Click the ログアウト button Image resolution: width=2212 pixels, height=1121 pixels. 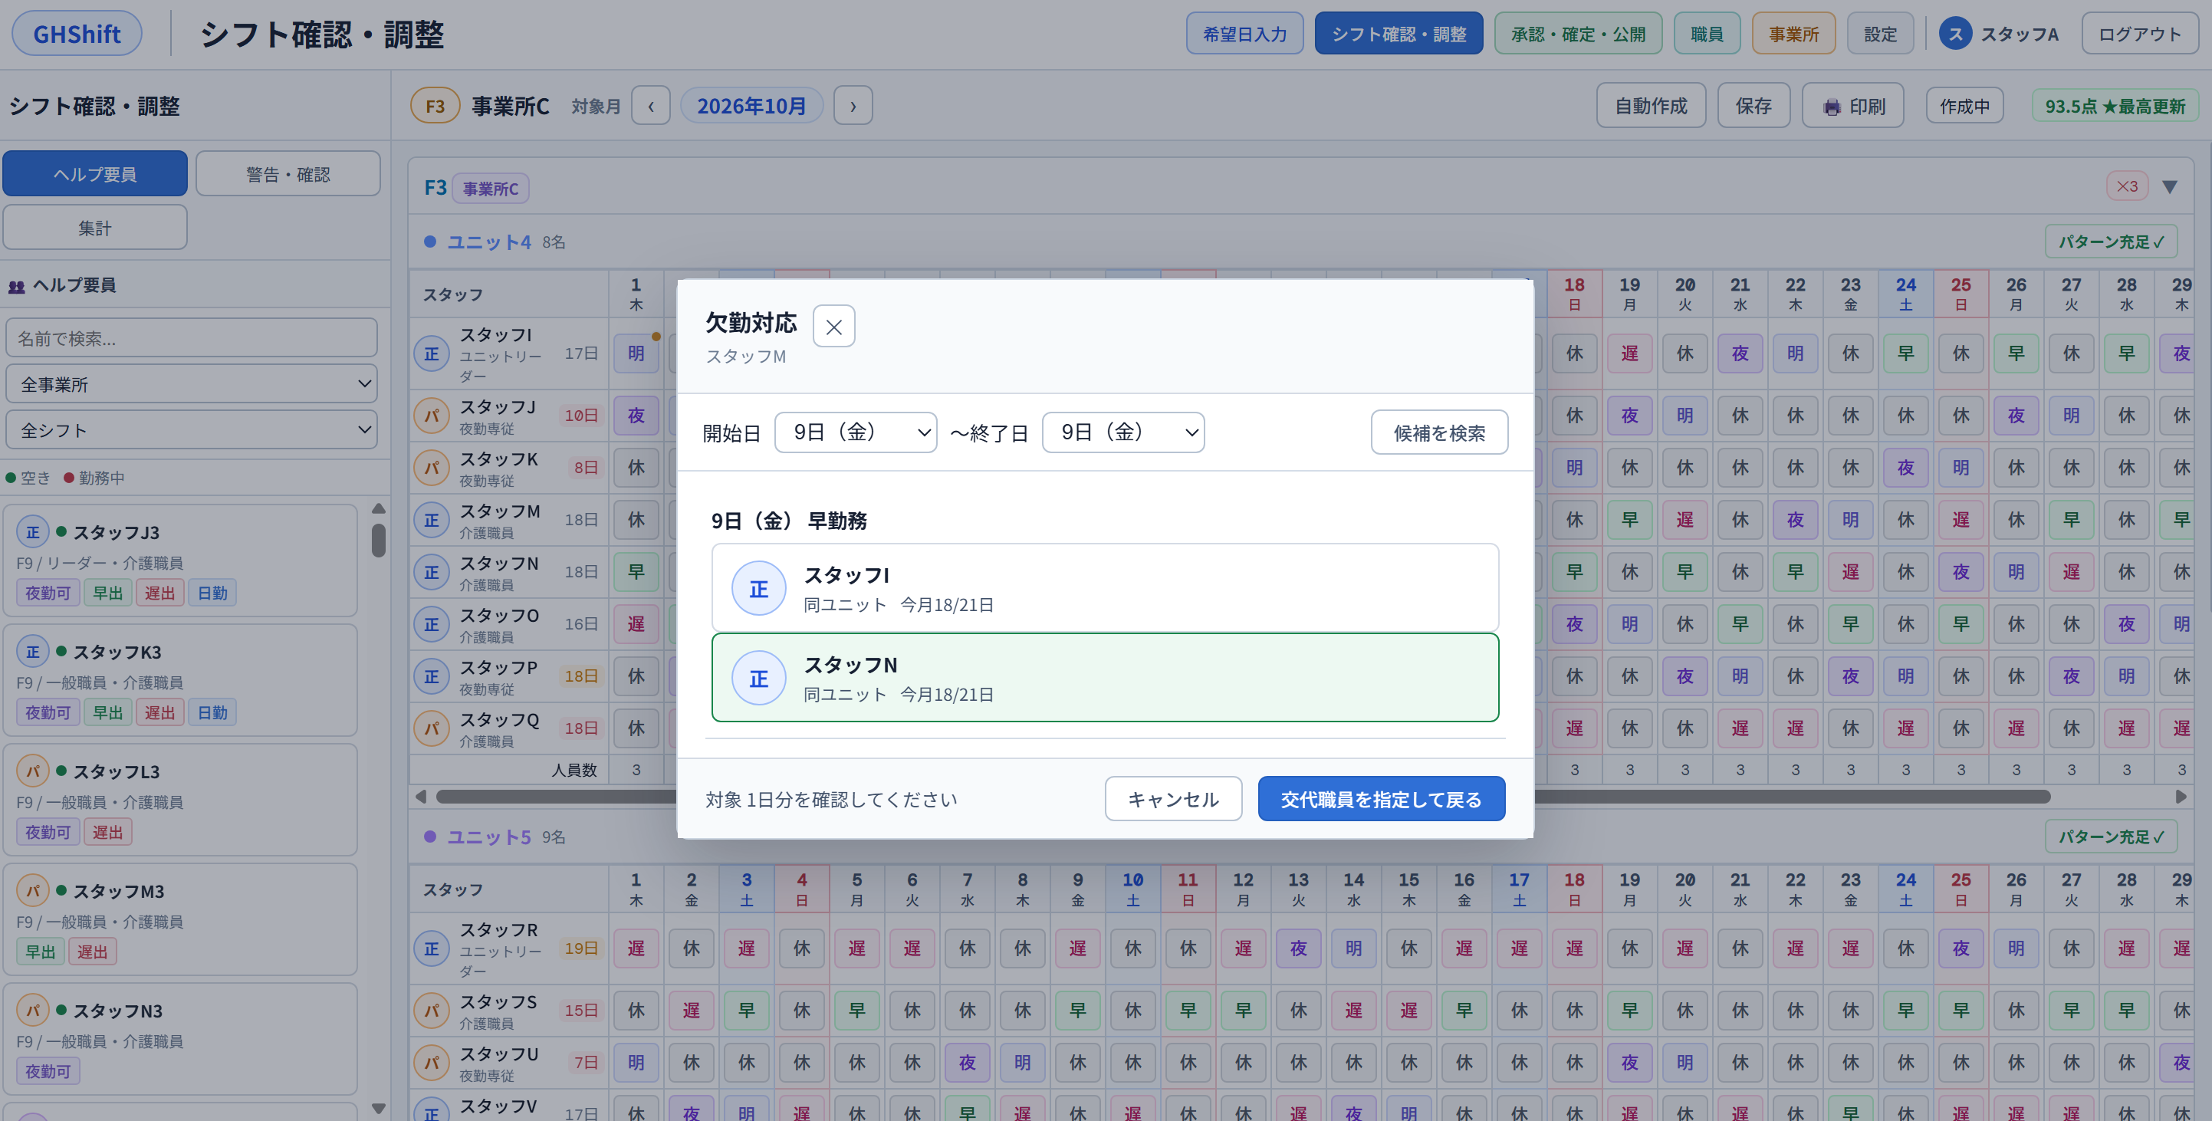2139,34
